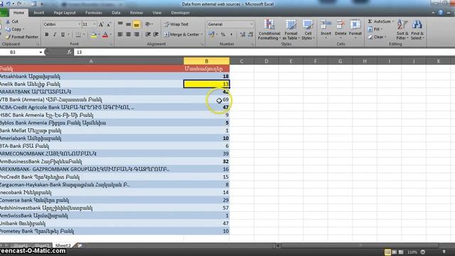The width and height of the screenshot is (455, 256).
Task: Apply Accounting number format
Action: pyautogui.click(x=212, y=35)
